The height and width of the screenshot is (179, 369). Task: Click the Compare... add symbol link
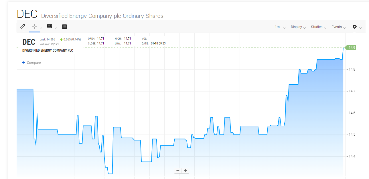pyautogui.click(x=35, y=63)
